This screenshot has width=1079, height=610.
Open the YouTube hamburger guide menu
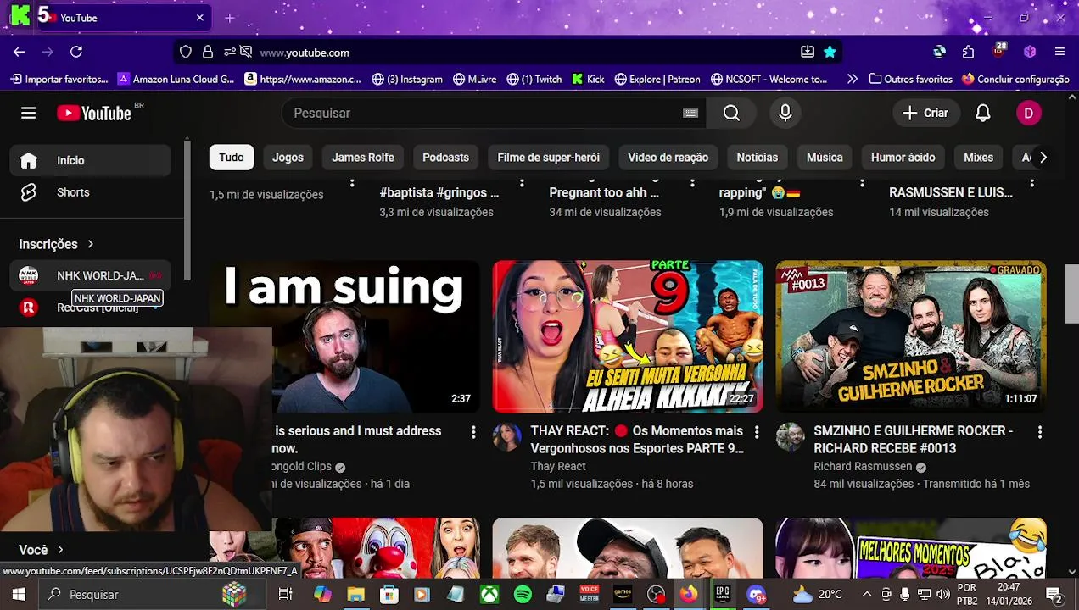pyautogui.click(x=28, y=113)
